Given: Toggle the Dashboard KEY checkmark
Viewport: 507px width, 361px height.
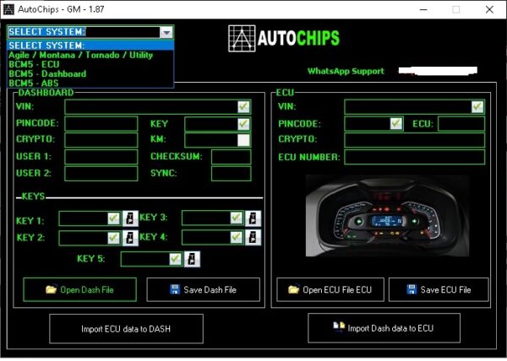Looking at the screenshot, I should coord(243,124).
